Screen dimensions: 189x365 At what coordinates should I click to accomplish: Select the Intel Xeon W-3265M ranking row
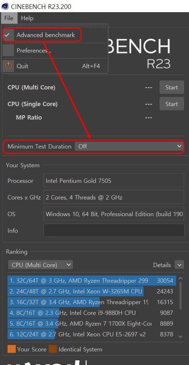(x=92, y=291)
